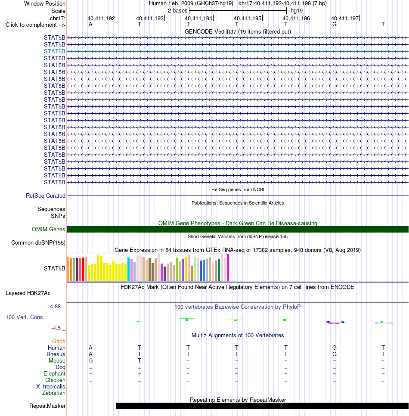409x416 pixels.
Task: Click the dark green OMIM gene bar
Action: [238, 229]
